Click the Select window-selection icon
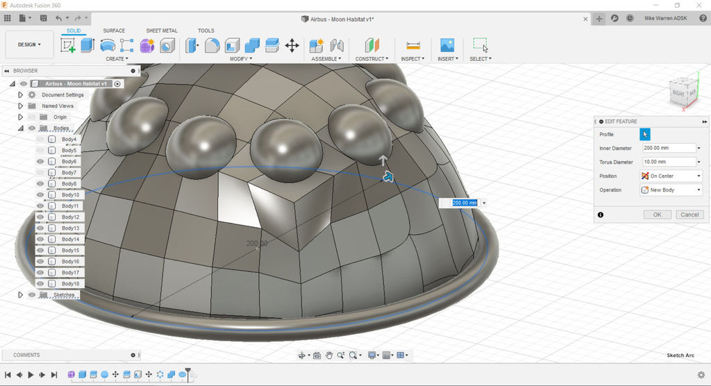This screenshot has height=386, width=711. 480,45
